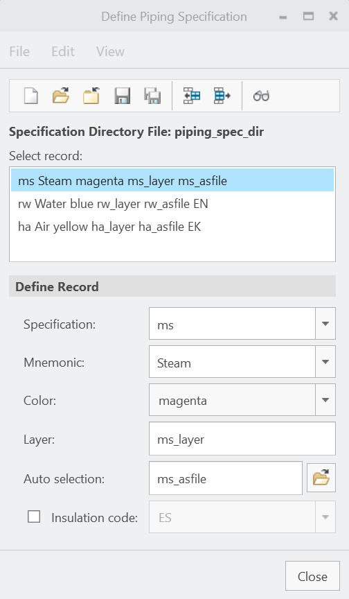Click the remove record table icon
The image size is (349, 599).
pos(222,96)
